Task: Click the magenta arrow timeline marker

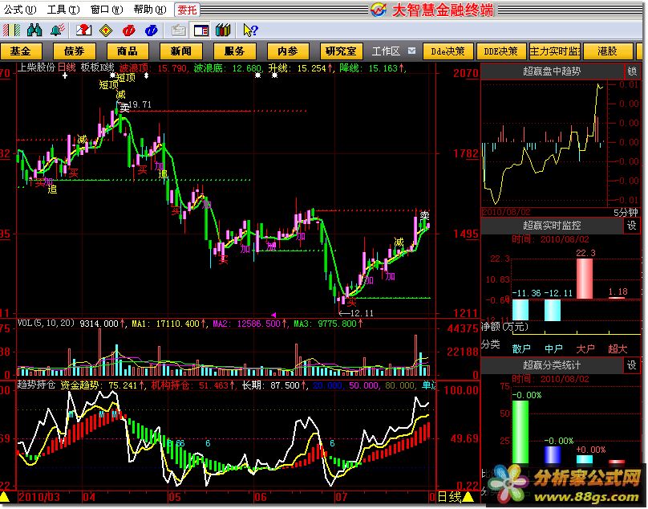Action: coord(273,315)
